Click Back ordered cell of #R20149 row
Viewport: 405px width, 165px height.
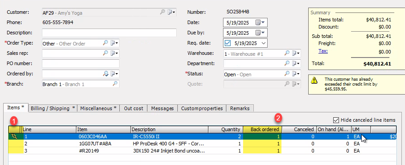click(x=262, y=151)
